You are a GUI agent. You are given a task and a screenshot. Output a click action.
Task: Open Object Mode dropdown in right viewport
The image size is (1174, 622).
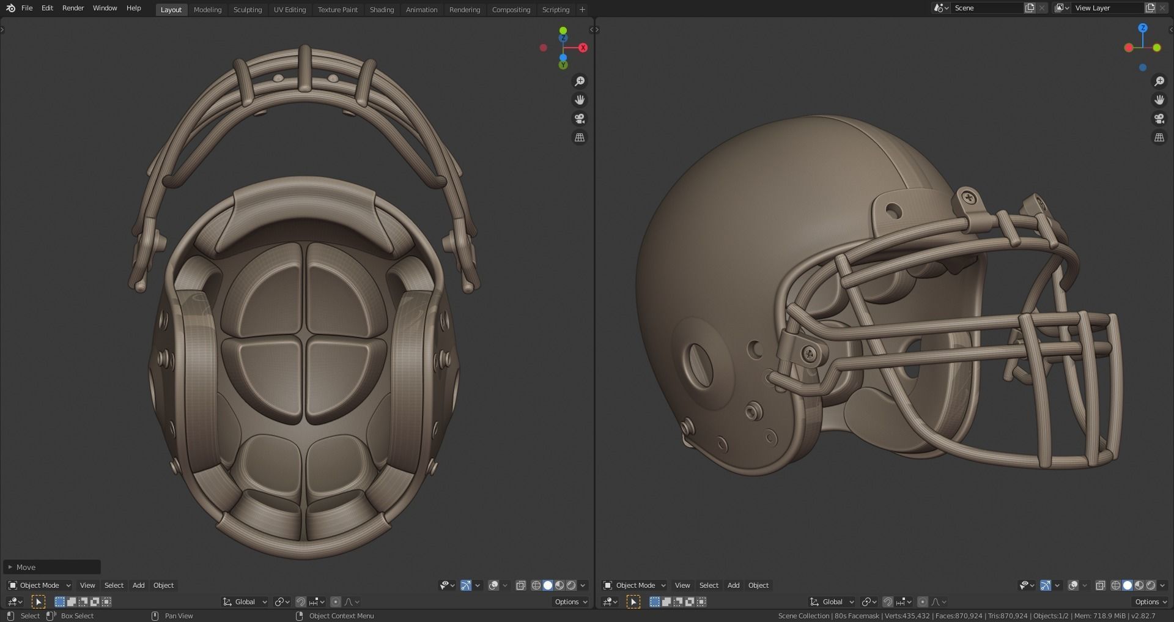[x=635, y=585]
